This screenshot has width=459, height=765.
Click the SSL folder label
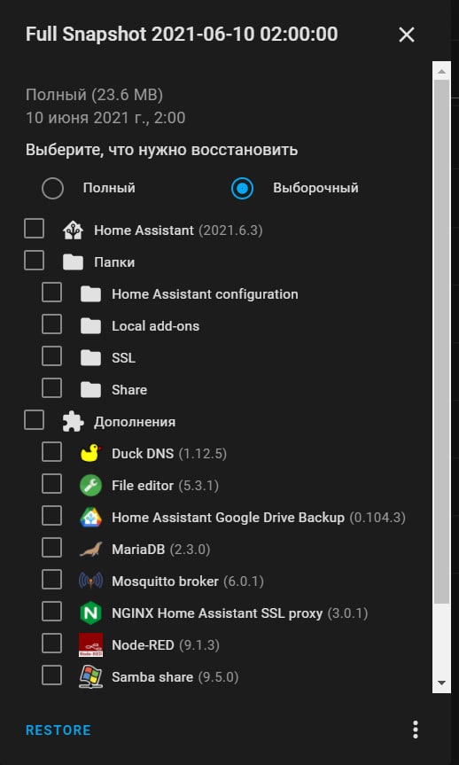point(123,358)
